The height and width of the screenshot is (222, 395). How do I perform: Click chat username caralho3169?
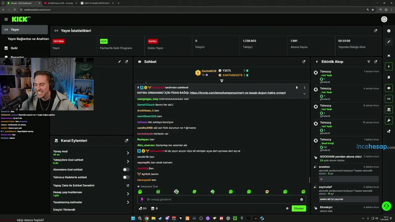click(145, 128)
